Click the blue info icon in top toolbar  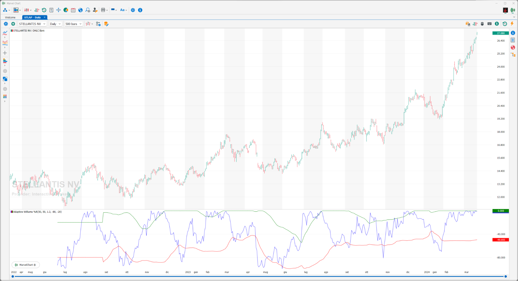point(140,10)
